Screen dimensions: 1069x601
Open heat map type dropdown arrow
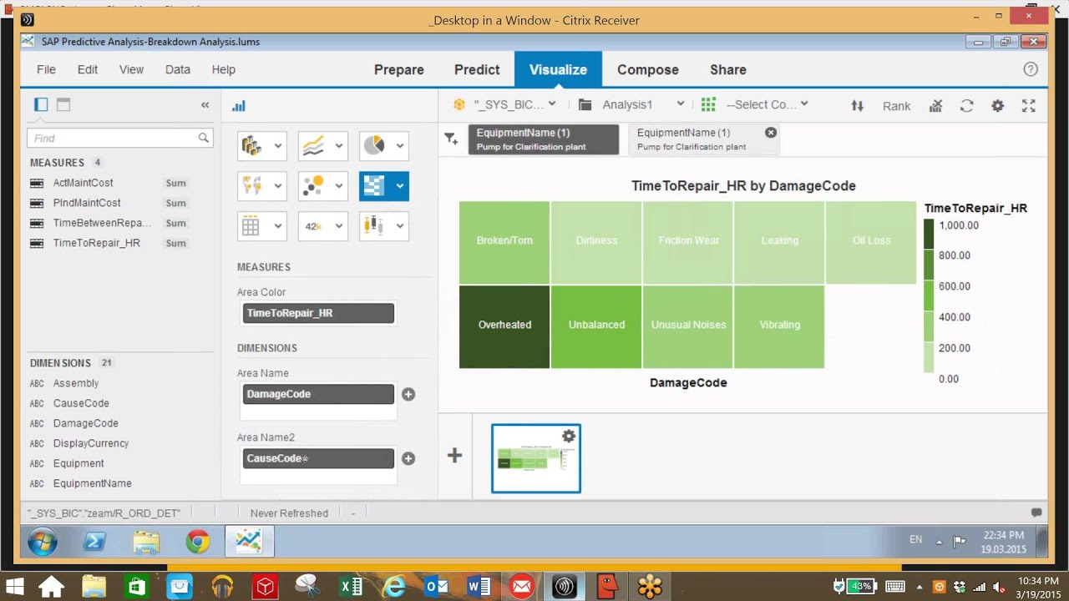[400, 186]
